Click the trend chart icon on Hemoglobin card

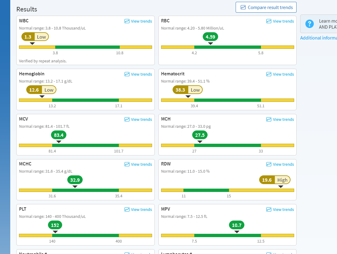(x=127, y=74)
